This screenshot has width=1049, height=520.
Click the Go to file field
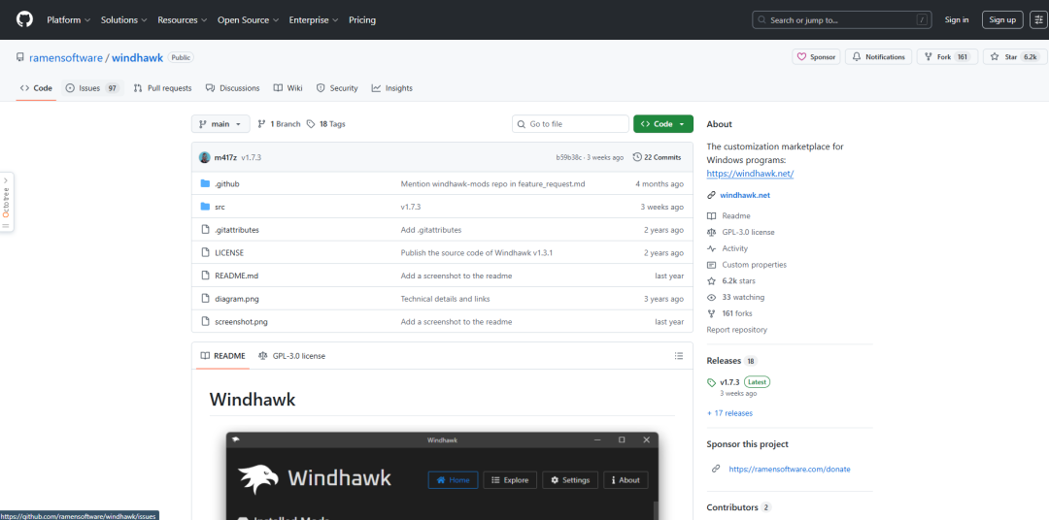(573, 124)
